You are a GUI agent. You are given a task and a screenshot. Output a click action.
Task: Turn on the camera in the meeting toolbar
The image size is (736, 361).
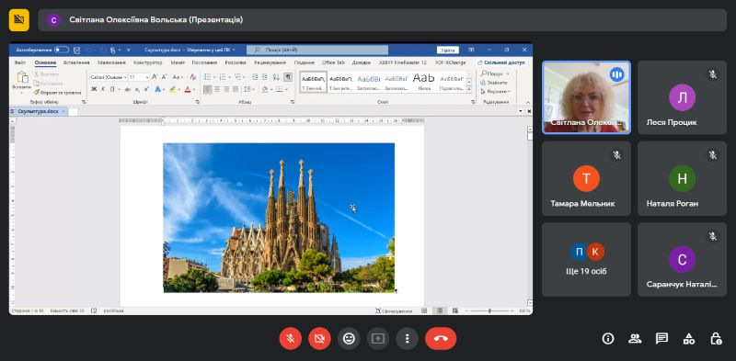319,339
